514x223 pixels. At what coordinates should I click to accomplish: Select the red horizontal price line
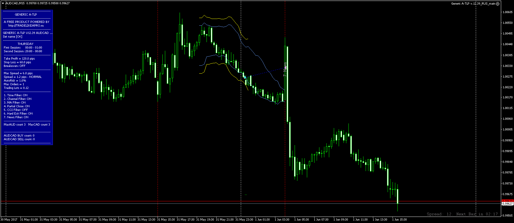(251, 201)
